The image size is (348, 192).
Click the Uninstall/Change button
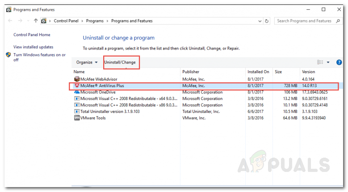pos(120,63)
